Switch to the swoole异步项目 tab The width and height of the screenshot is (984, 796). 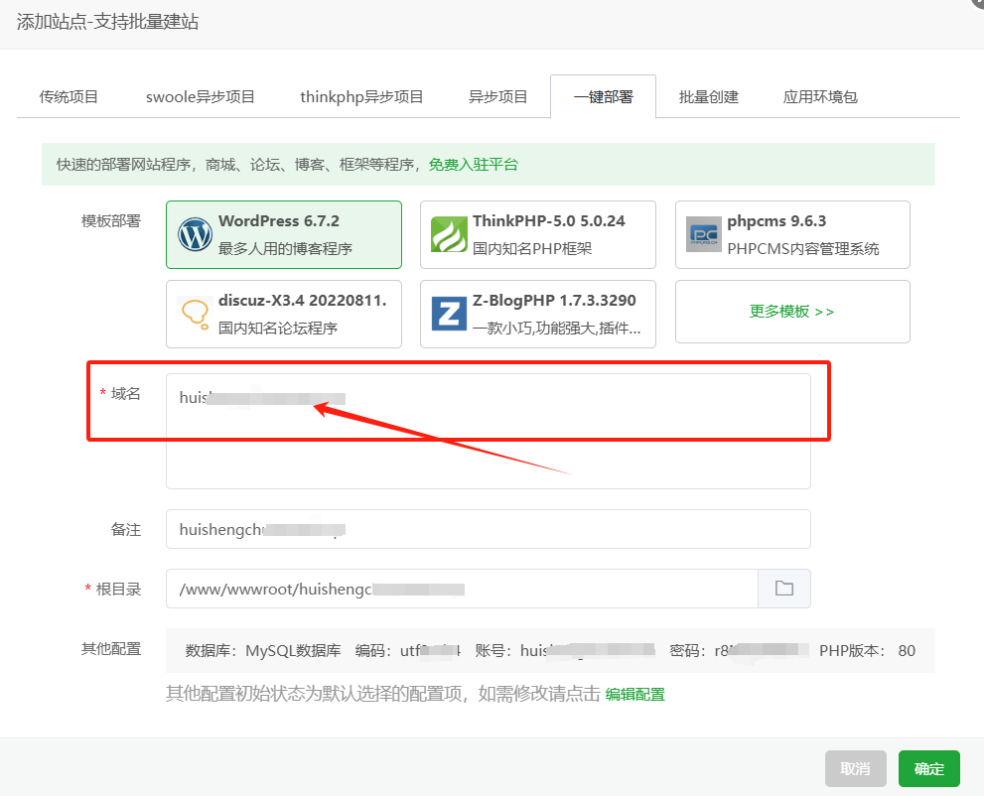pyautogui.click(x=200, y=96)
